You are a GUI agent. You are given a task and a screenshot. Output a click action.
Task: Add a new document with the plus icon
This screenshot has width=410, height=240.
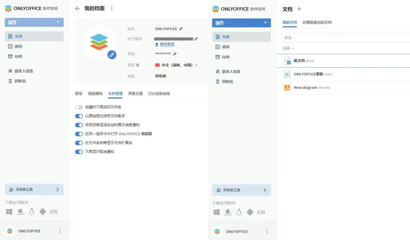click(300, 9)
